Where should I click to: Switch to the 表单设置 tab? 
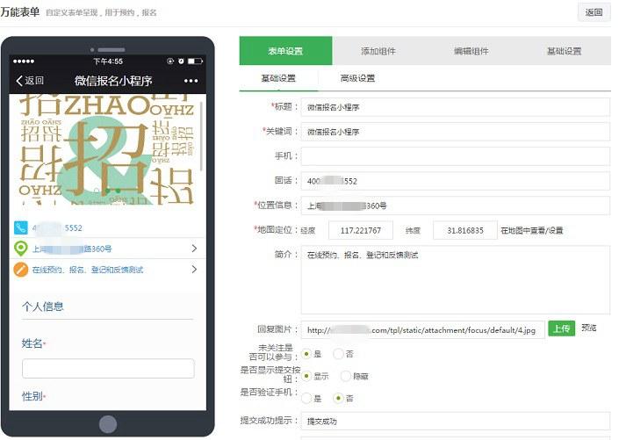285,51
